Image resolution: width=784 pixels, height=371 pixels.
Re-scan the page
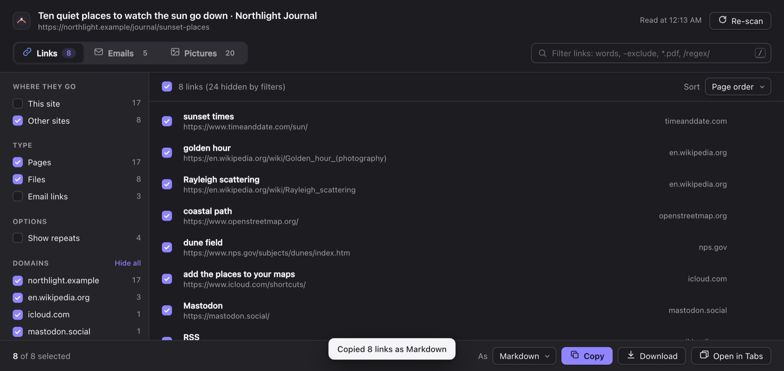pyautogui.click(x=740, y=21)
